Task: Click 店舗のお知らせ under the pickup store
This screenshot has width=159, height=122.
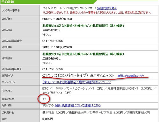Action: click(52, 30)
